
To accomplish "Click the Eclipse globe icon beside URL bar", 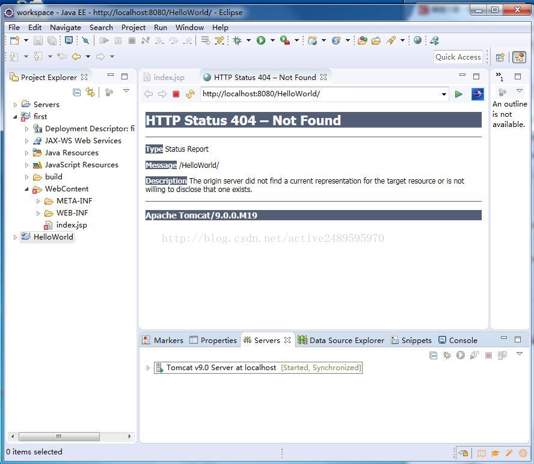I will 477,94.
